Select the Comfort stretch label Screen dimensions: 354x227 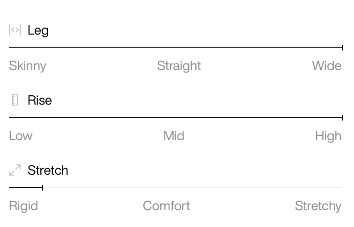point(166,206)
